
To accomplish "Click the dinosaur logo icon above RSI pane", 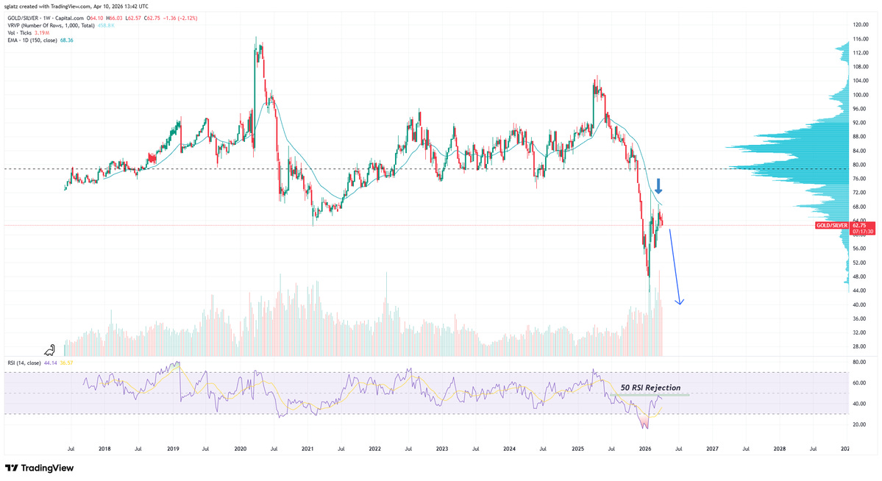I will point(50,351).
